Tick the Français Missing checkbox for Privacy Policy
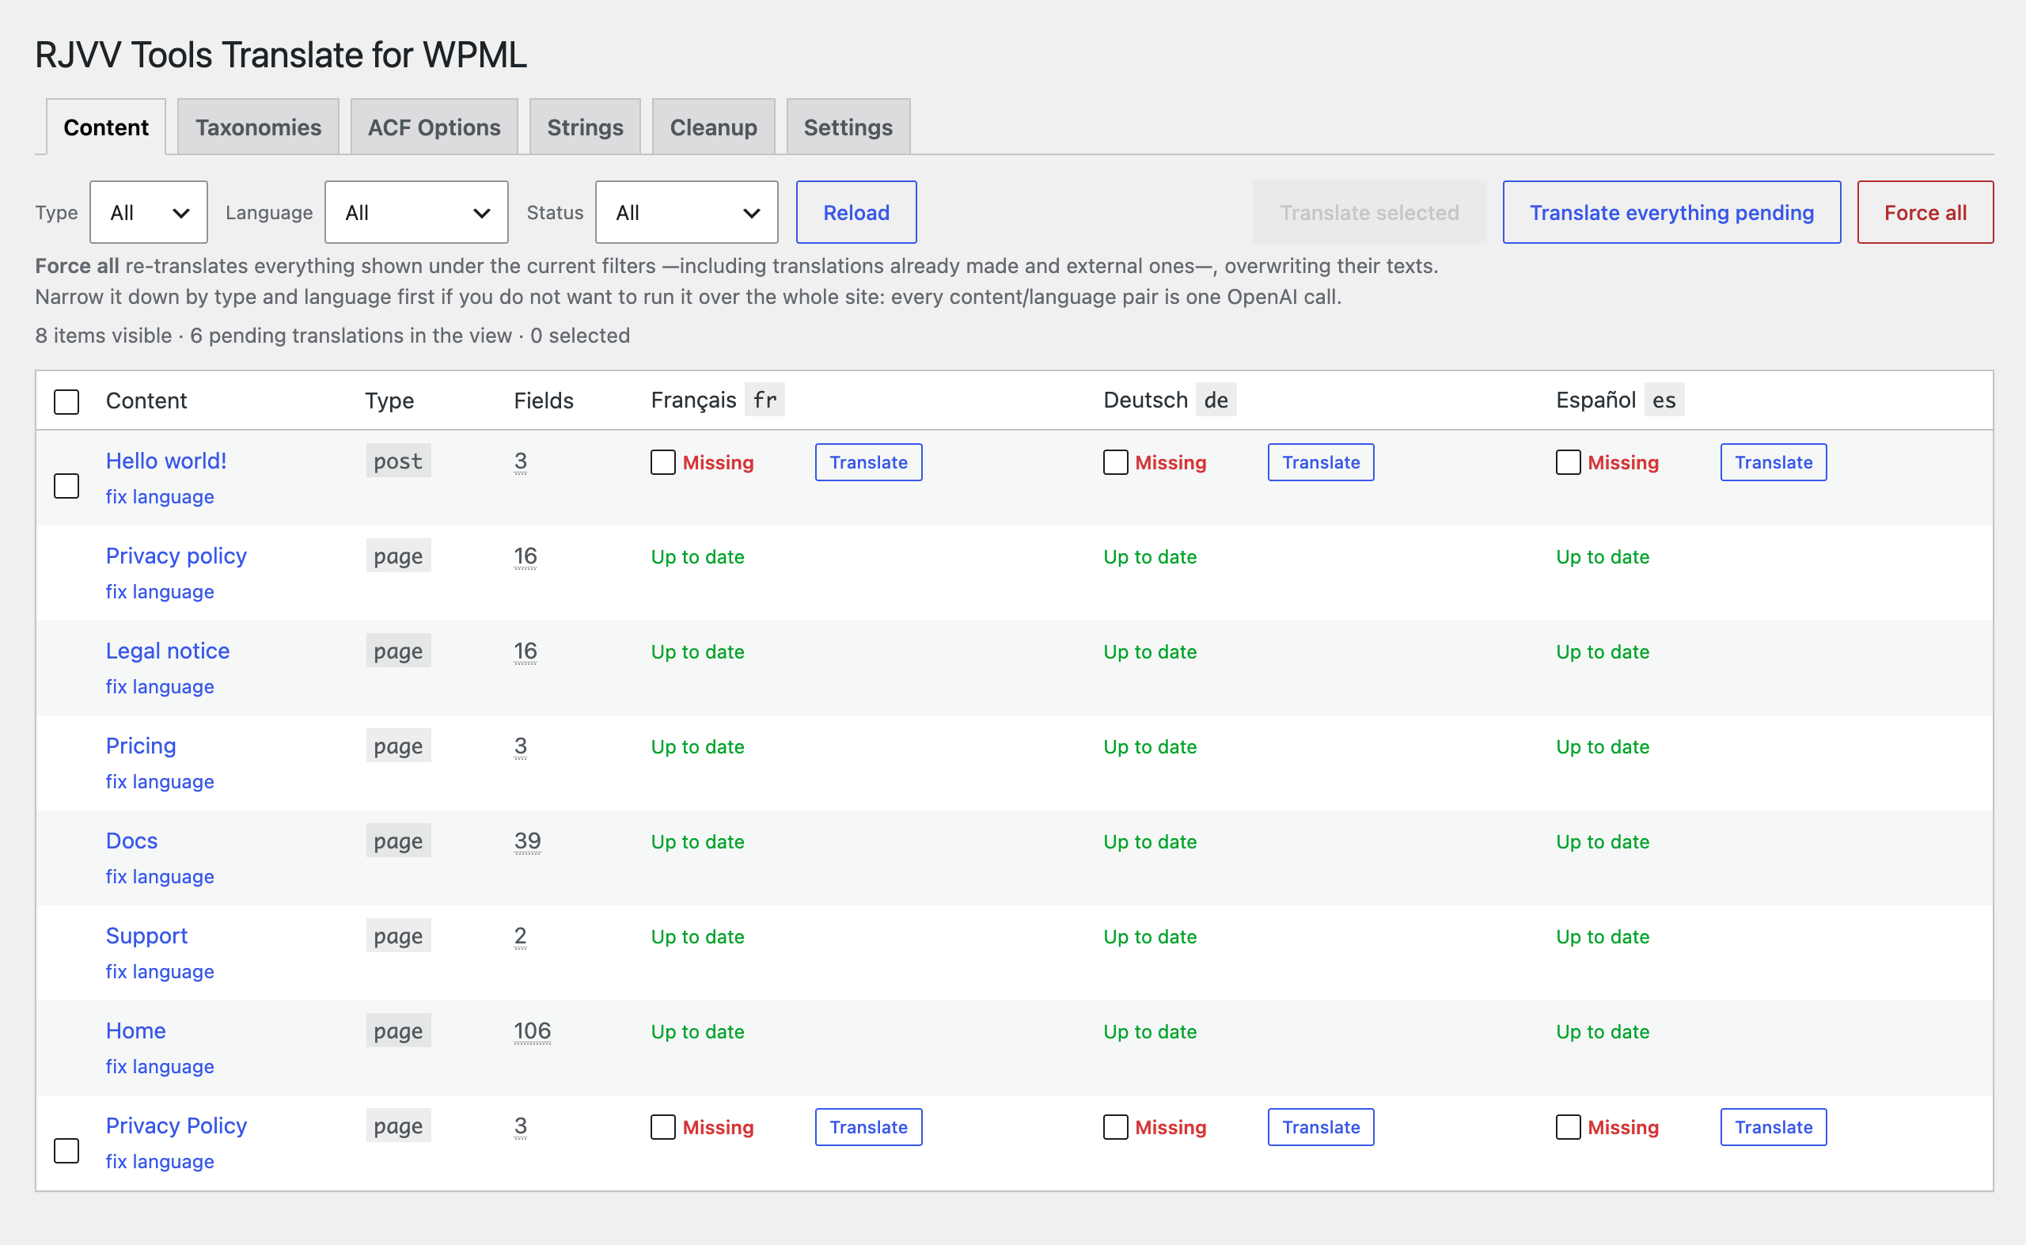This screenshot has height=1245, width=2026. coord(662,1126)
